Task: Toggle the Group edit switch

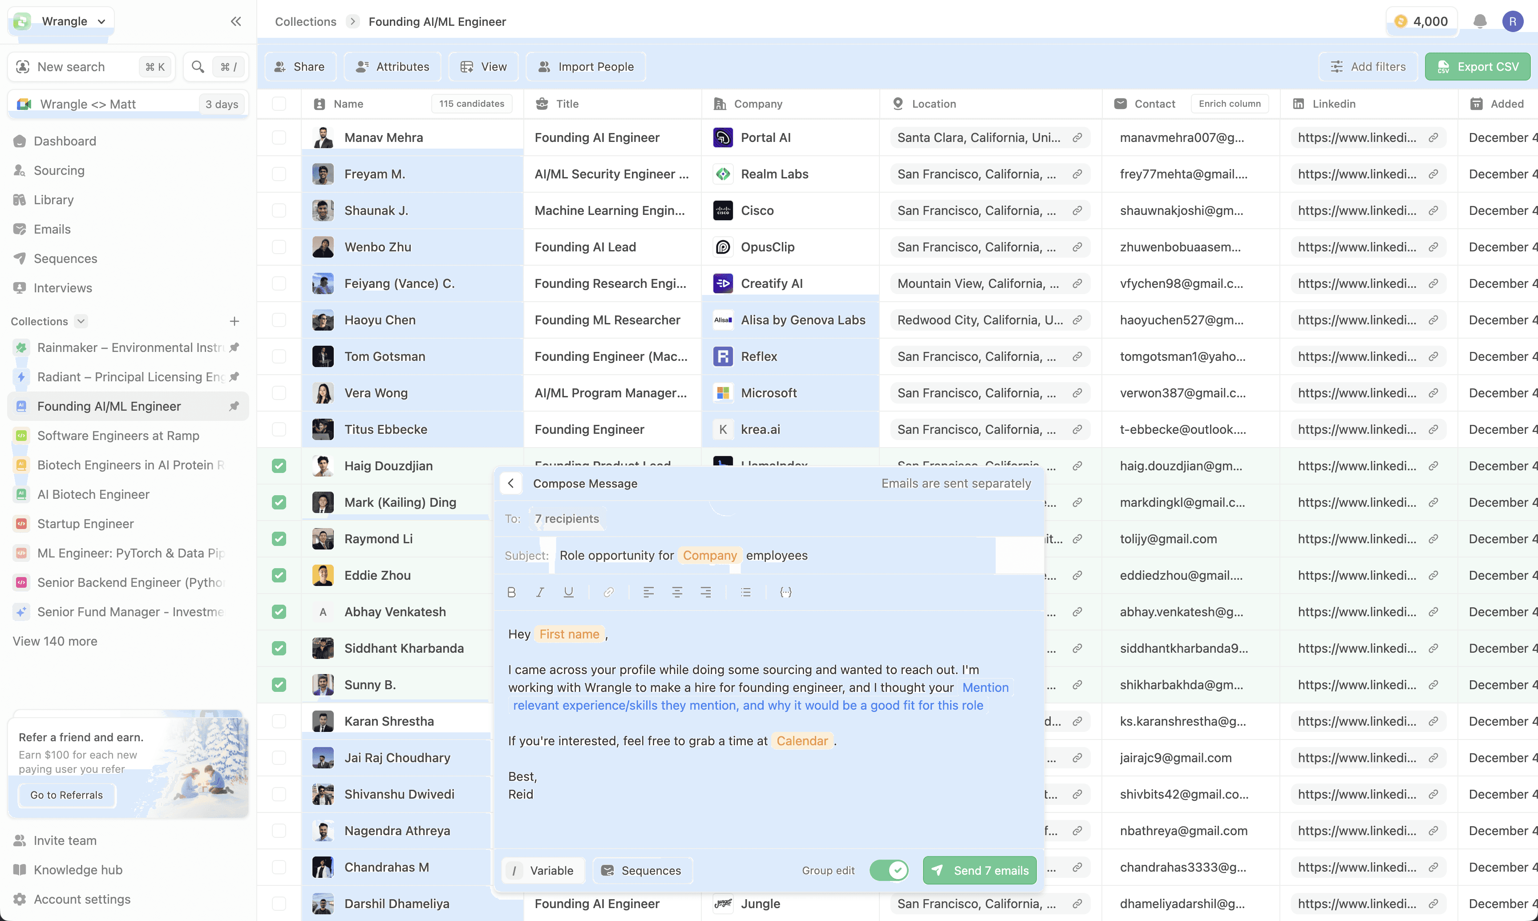Action: (889, 870)
